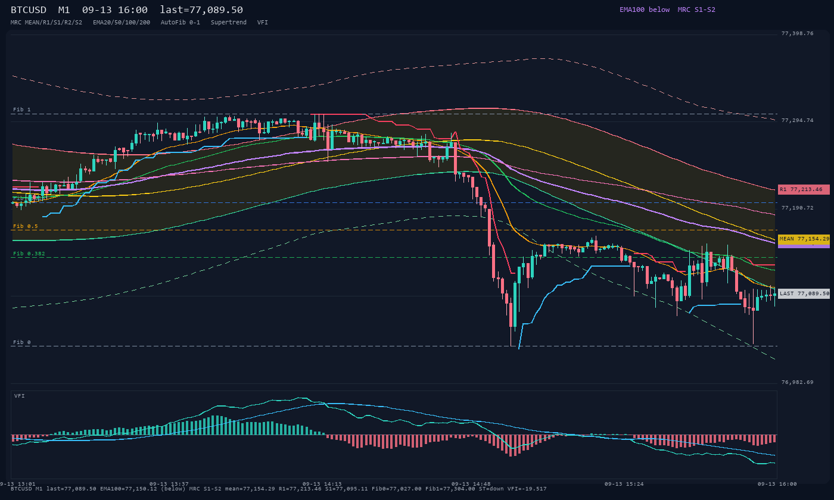Click the MEAN 77,154.29 price tag
Screen dimensions: 834x500
804,239
